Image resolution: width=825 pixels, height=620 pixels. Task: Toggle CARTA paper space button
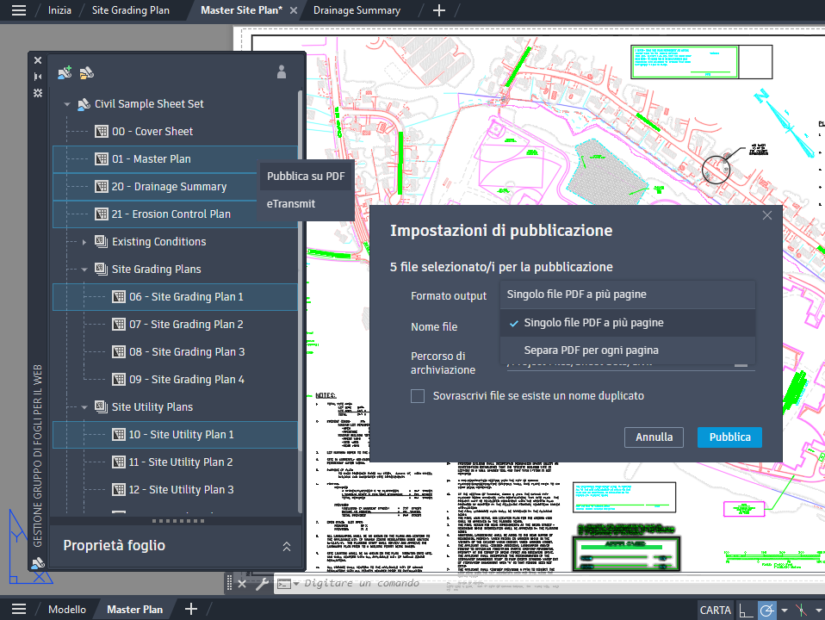[x=715, y=610]
